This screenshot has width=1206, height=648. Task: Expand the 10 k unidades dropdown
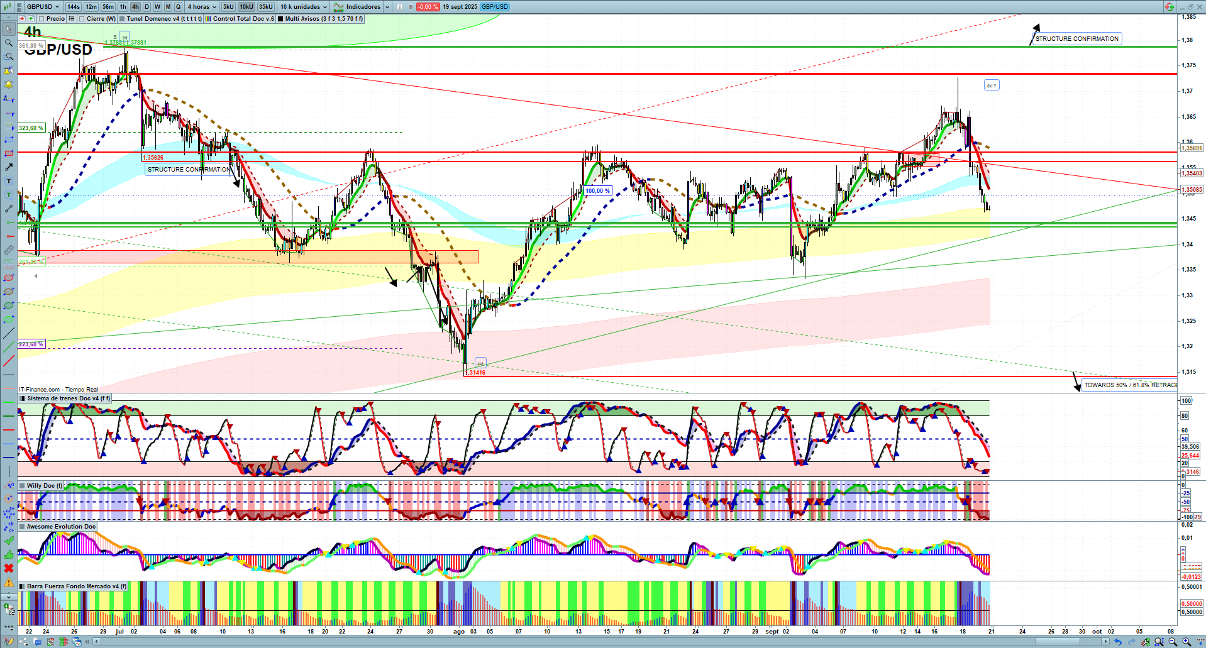(x=304, y=7)
